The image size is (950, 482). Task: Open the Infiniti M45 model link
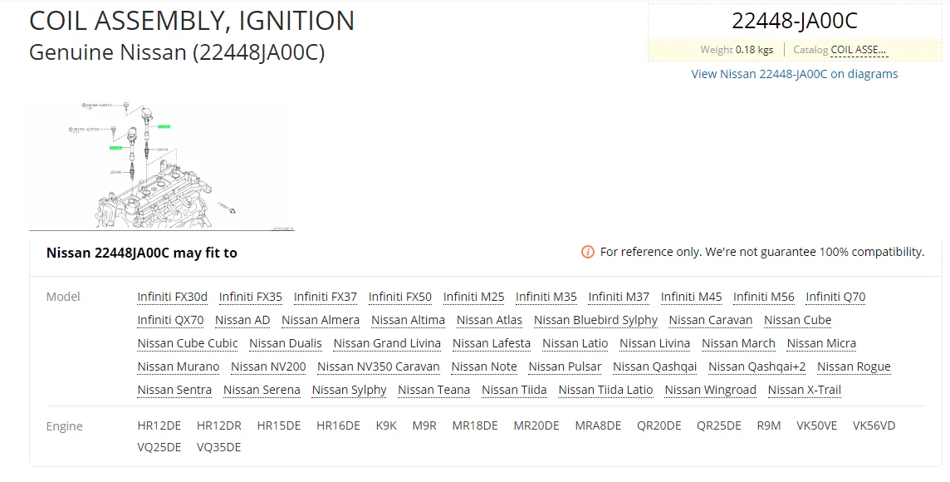(x=691, y=297)
